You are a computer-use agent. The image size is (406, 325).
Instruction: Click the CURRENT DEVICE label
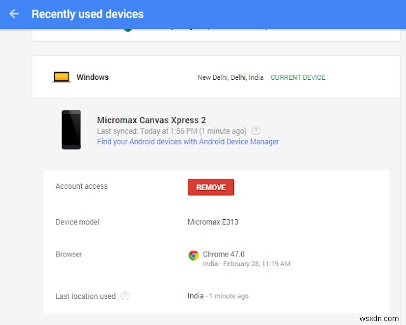tap(298, 77)
